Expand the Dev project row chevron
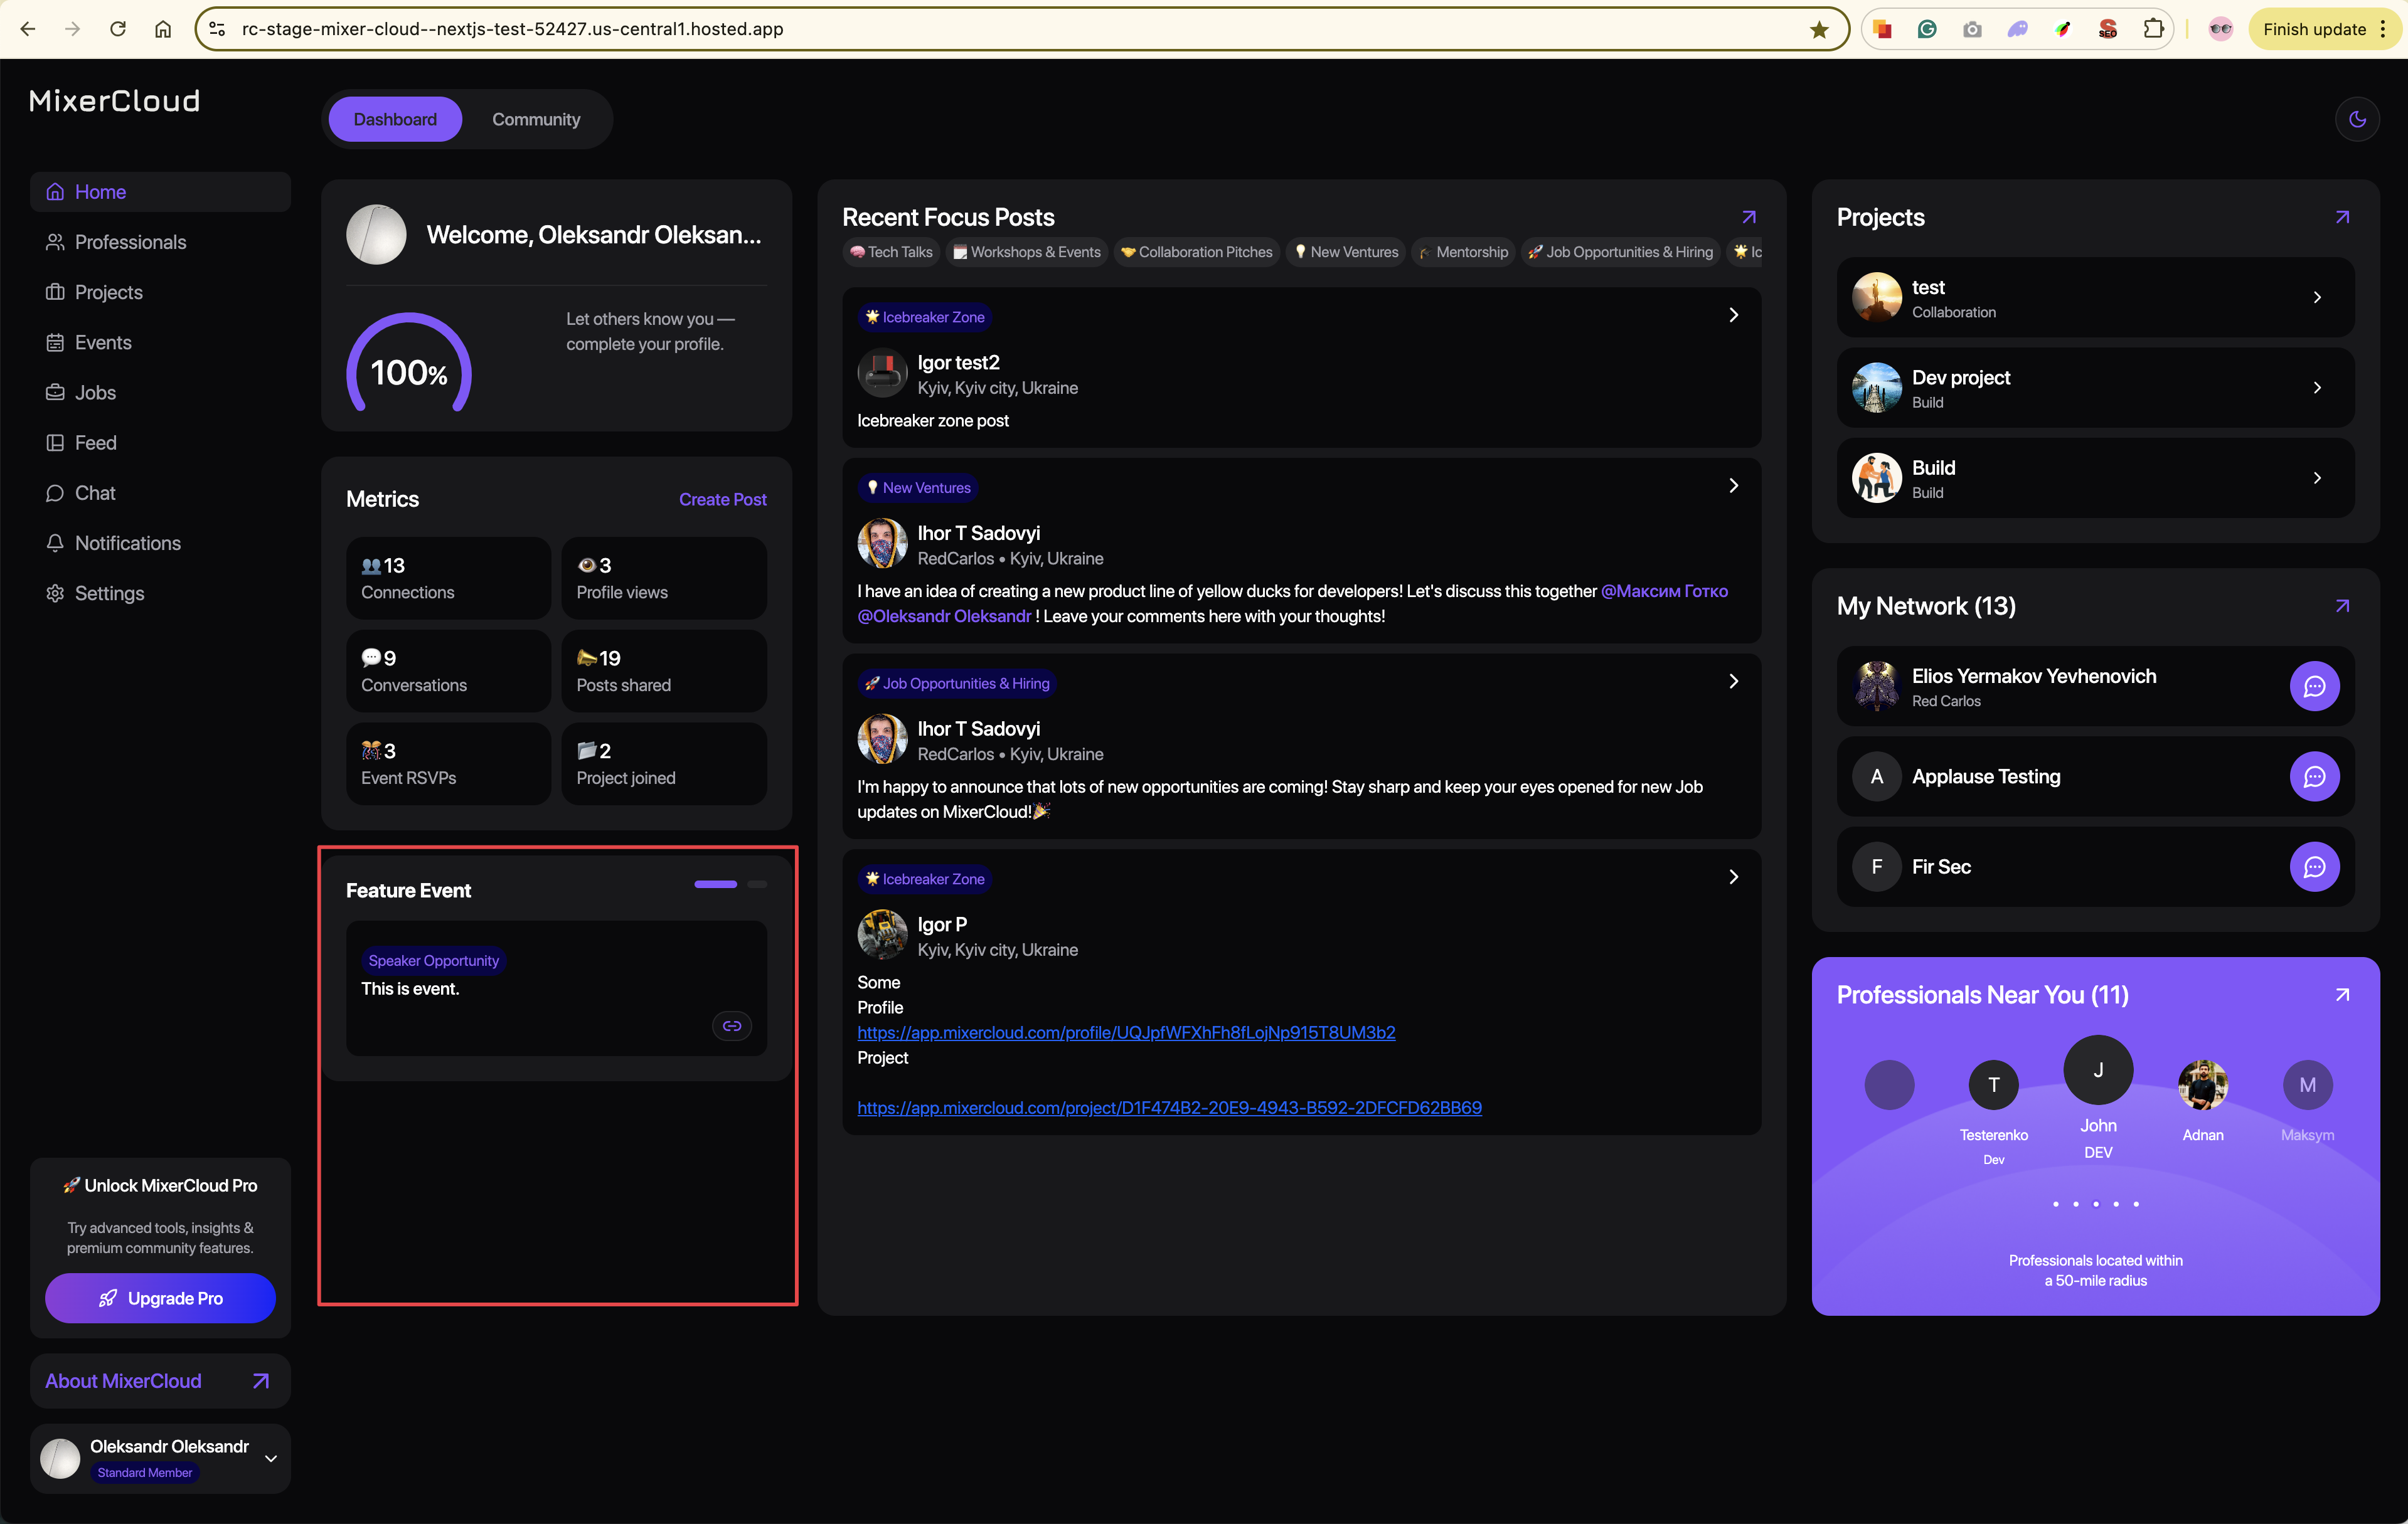This screenshot has width=2408, height=1524. [x=2317, y=388]
